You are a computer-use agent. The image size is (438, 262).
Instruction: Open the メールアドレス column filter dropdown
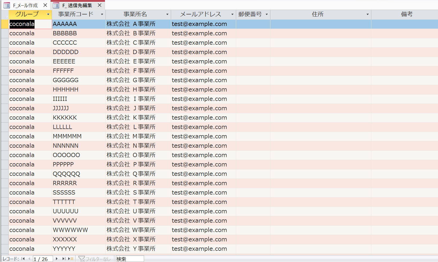pyautogui.click(x=232, y=14)
